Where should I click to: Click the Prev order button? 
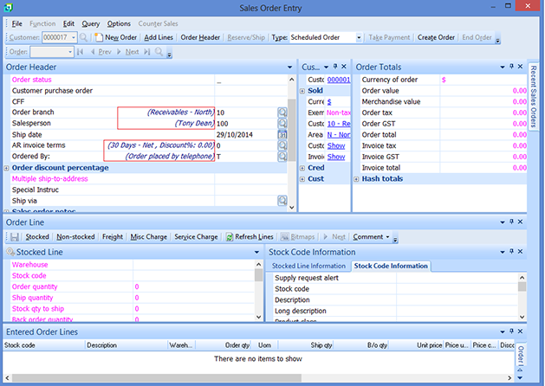tap(101, 52)
